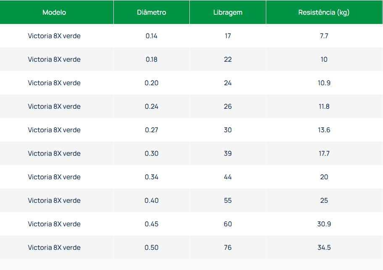
Task: Select resistance value 17.7
Action: point(324,153)
